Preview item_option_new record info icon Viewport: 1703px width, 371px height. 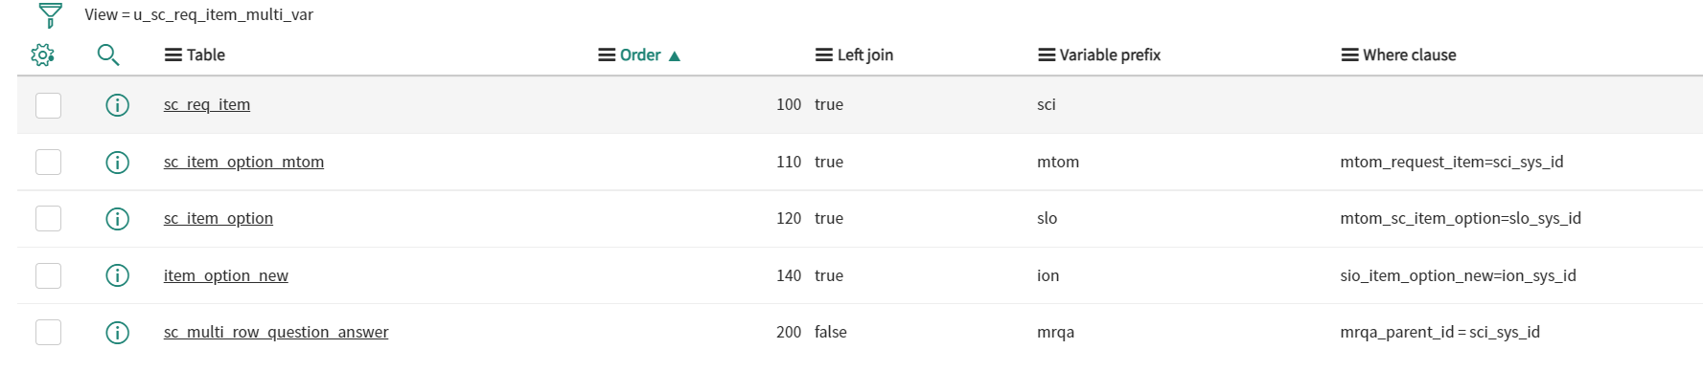pyautogui.click(x=117, y=275)
